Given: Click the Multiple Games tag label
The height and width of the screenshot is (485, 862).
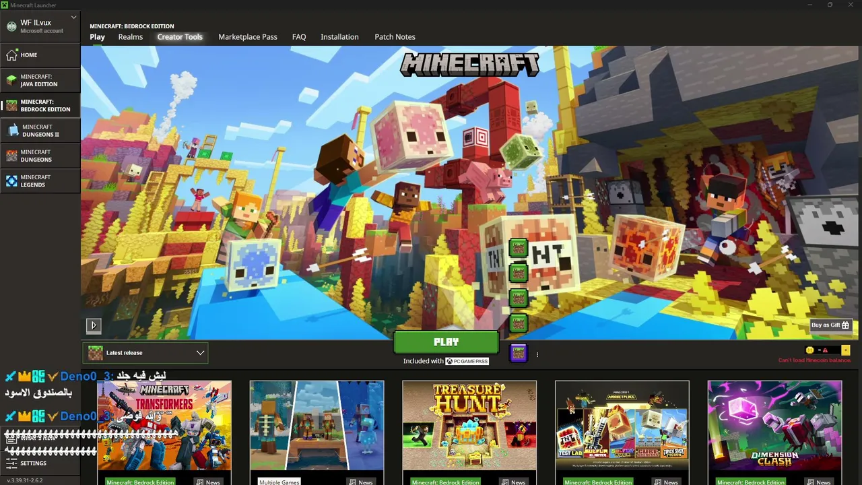Looking at the screenshot, I should click(279, 482).
